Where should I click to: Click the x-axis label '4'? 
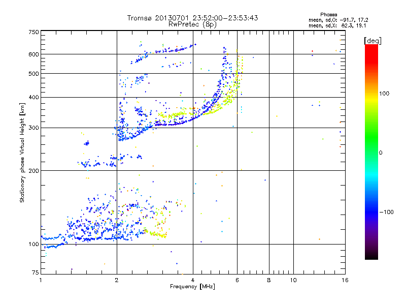click(193, 280)
